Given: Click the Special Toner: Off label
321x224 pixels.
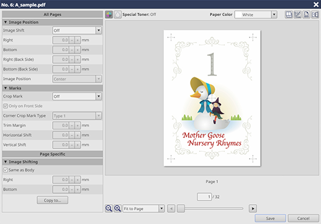Looking at the screenshot, I should coord(139,15).
